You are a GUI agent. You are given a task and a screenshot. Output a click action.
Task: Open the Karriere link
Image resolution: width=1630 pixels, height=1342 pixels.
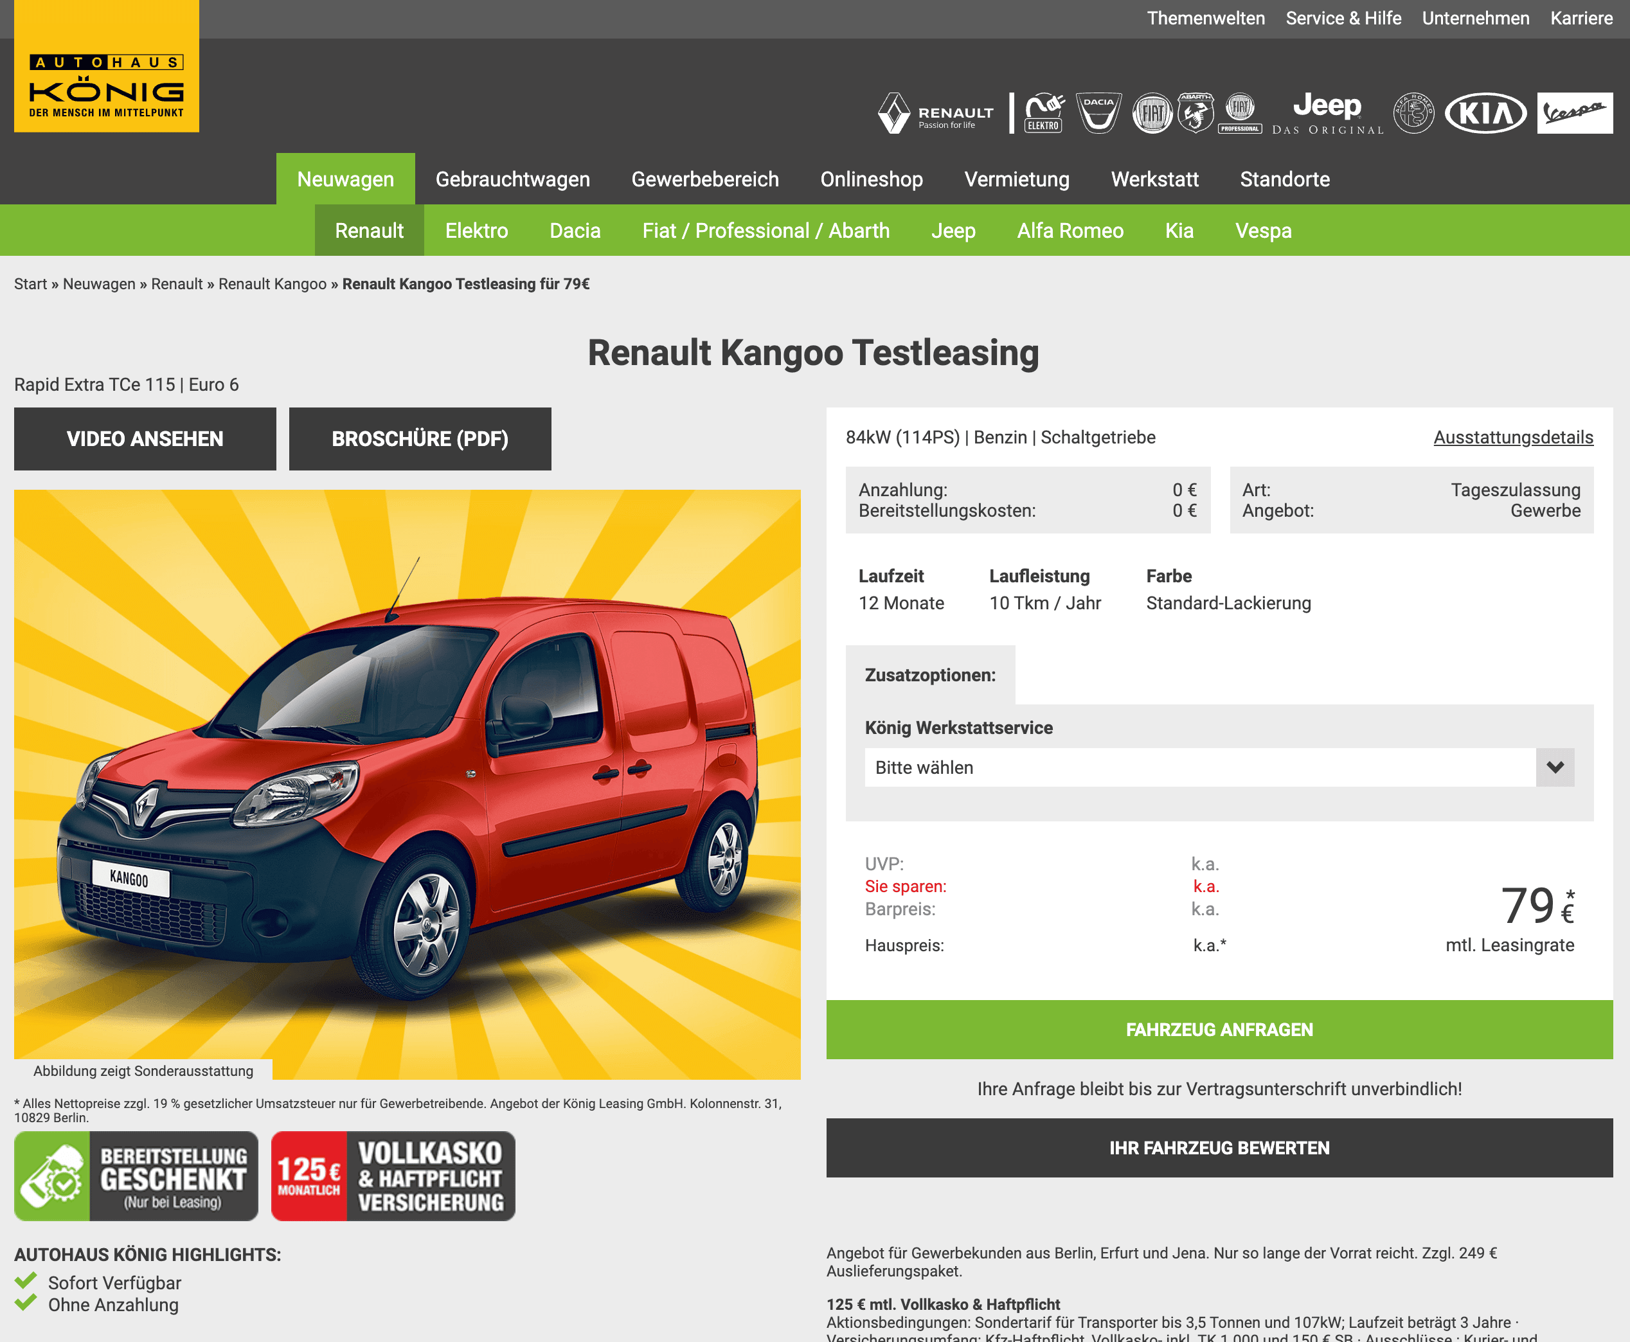tap(1581, 19)
